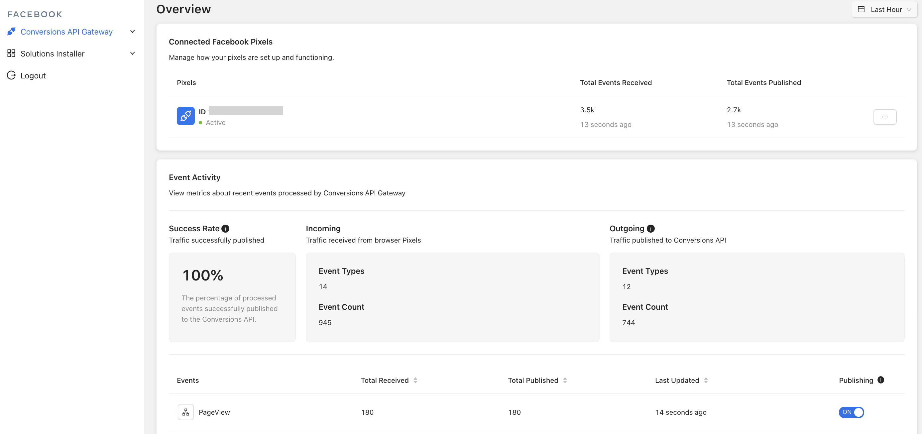
Task: Click the calendar icon beside Last Hour
Action: pos(861,9)
